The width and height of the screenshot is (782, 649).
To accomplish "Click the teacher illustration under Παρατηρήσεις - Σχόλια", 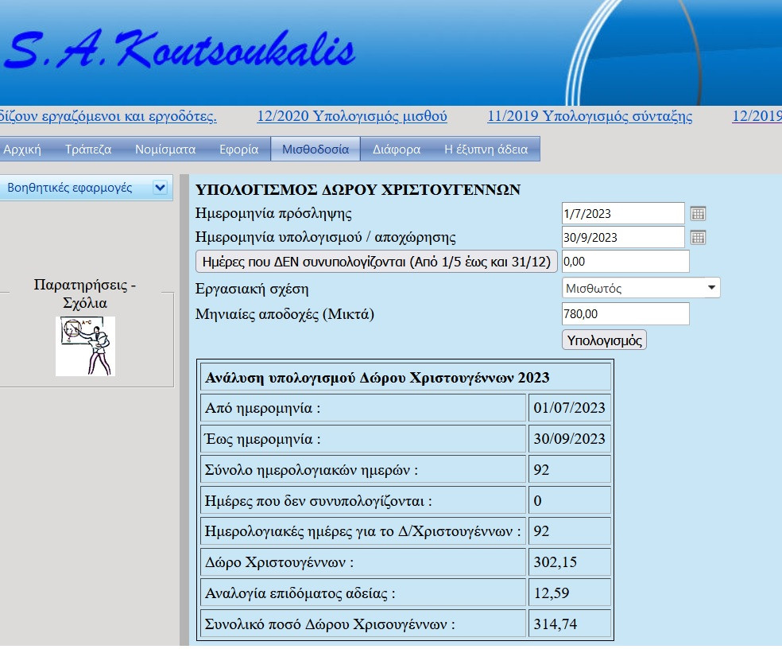I will click(x=85, y=346).
